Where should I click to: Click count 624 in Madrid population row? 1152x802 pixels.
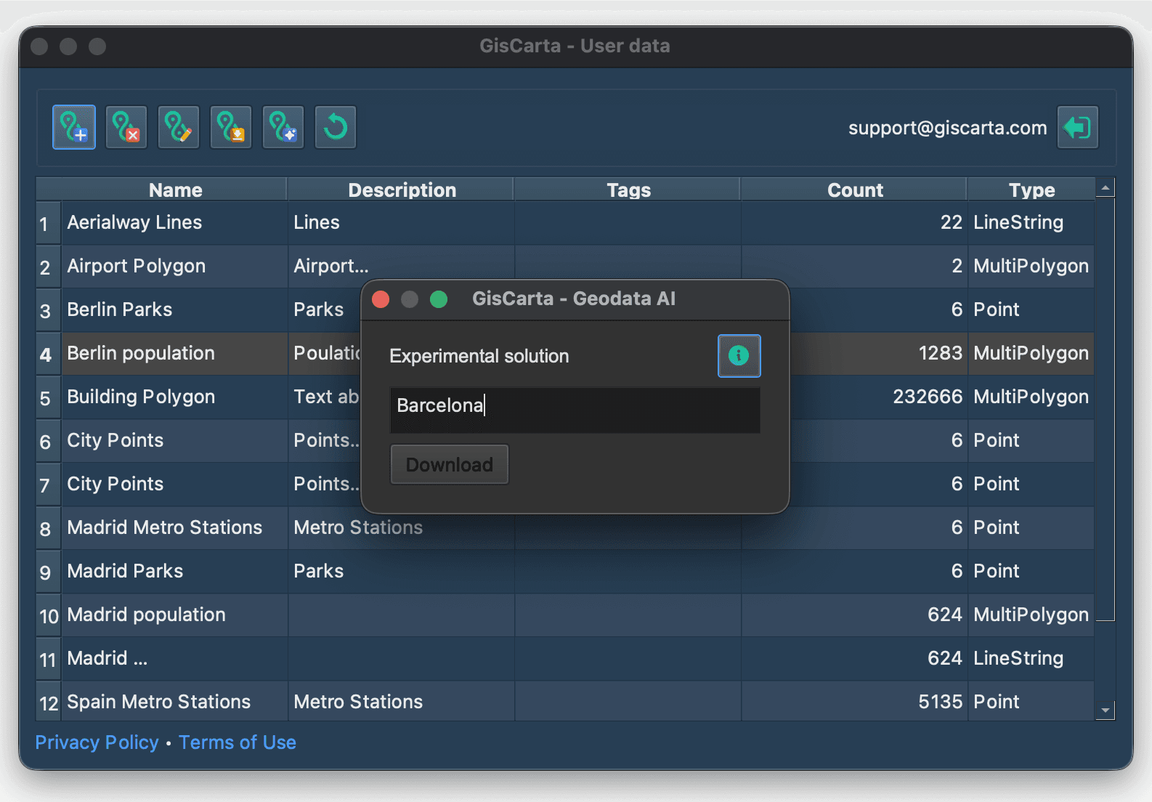click(x=944, y=615)
